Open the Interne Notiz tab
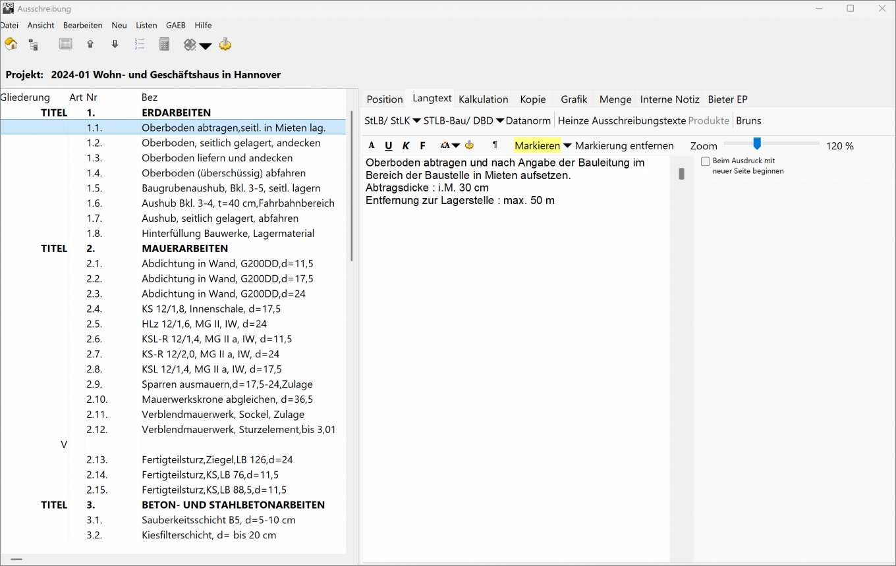Image resolution: width=896 pixels, height=566 pixels. coord(669,99)
